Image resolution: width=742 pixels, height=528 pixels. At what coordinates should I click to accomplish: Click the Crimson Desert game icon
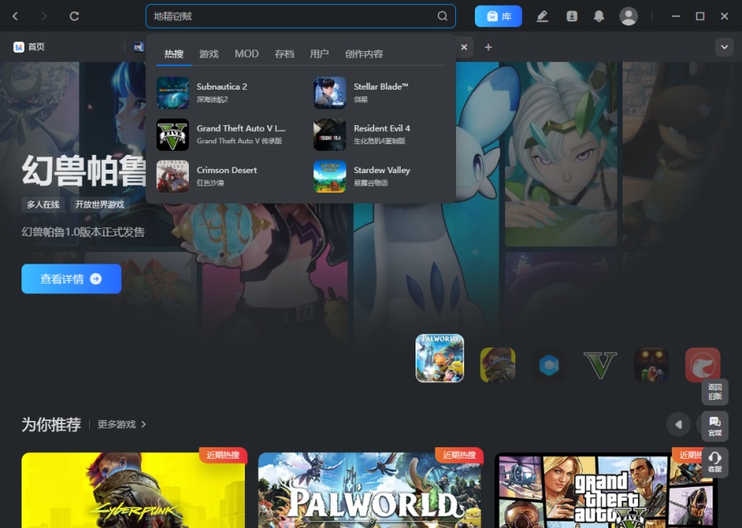pyautogui.click(x=173, y=176)
